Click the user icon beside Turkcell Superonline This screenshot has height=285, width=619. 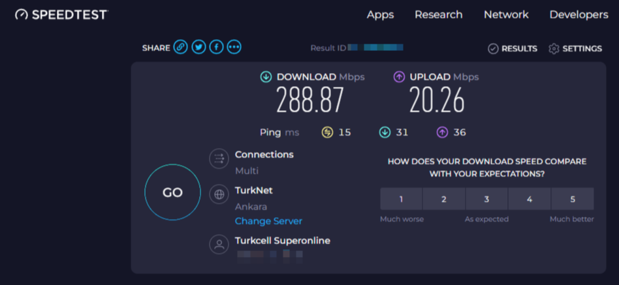tap(219, 245)
